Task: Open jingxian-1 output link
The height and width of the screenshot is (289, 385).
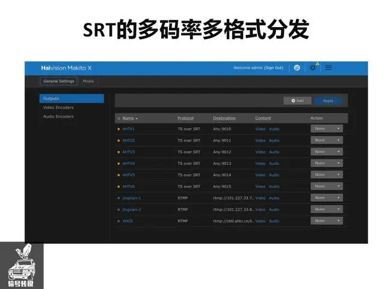Action: [x=132, y=198]
